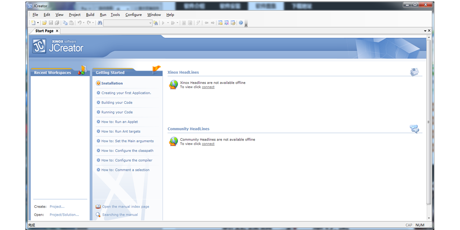This screenshot has width=460, height=230.
Task: Open the Window menu
Action: pyautogui.click(x=154, y=15)
